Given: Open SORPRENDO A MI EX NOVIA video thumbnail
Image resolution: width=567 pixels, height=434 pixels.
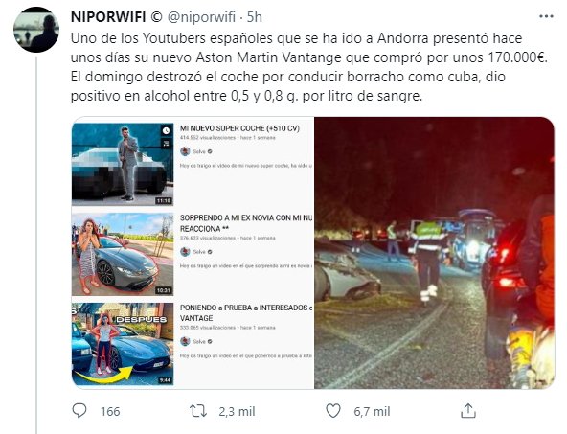Looking at the screenshot, I should (x=123, y=254).
